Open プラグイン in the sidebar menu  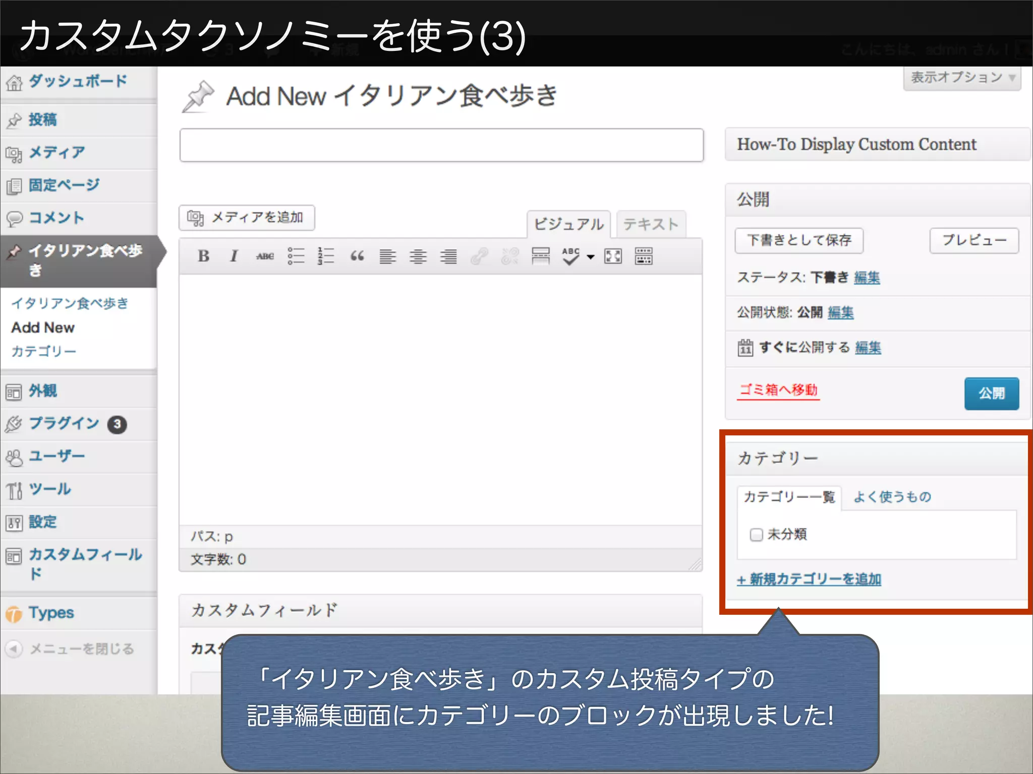(x=64, y=424)
